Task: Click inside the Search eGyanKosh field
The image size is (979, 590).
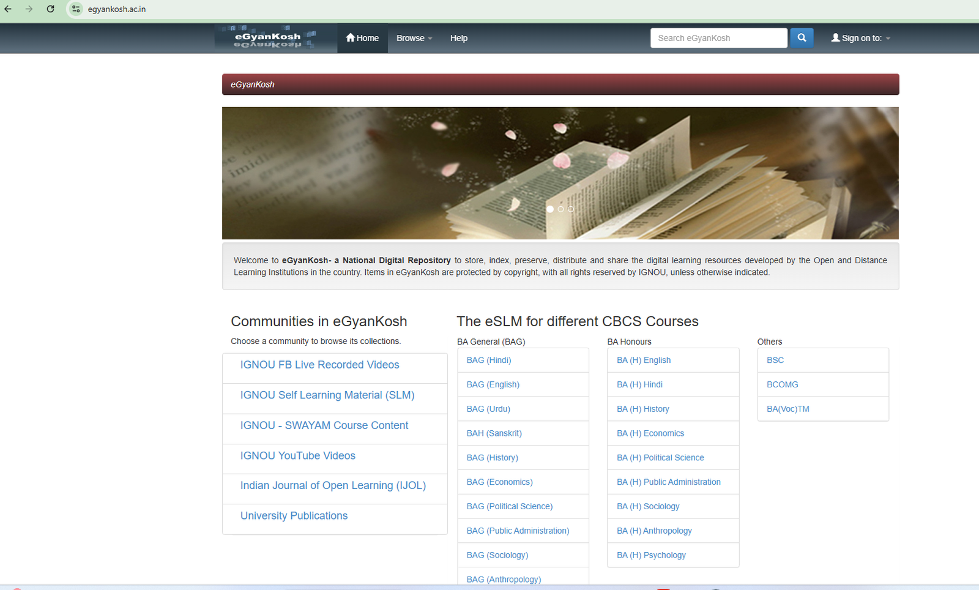Action: pos(718,37)
